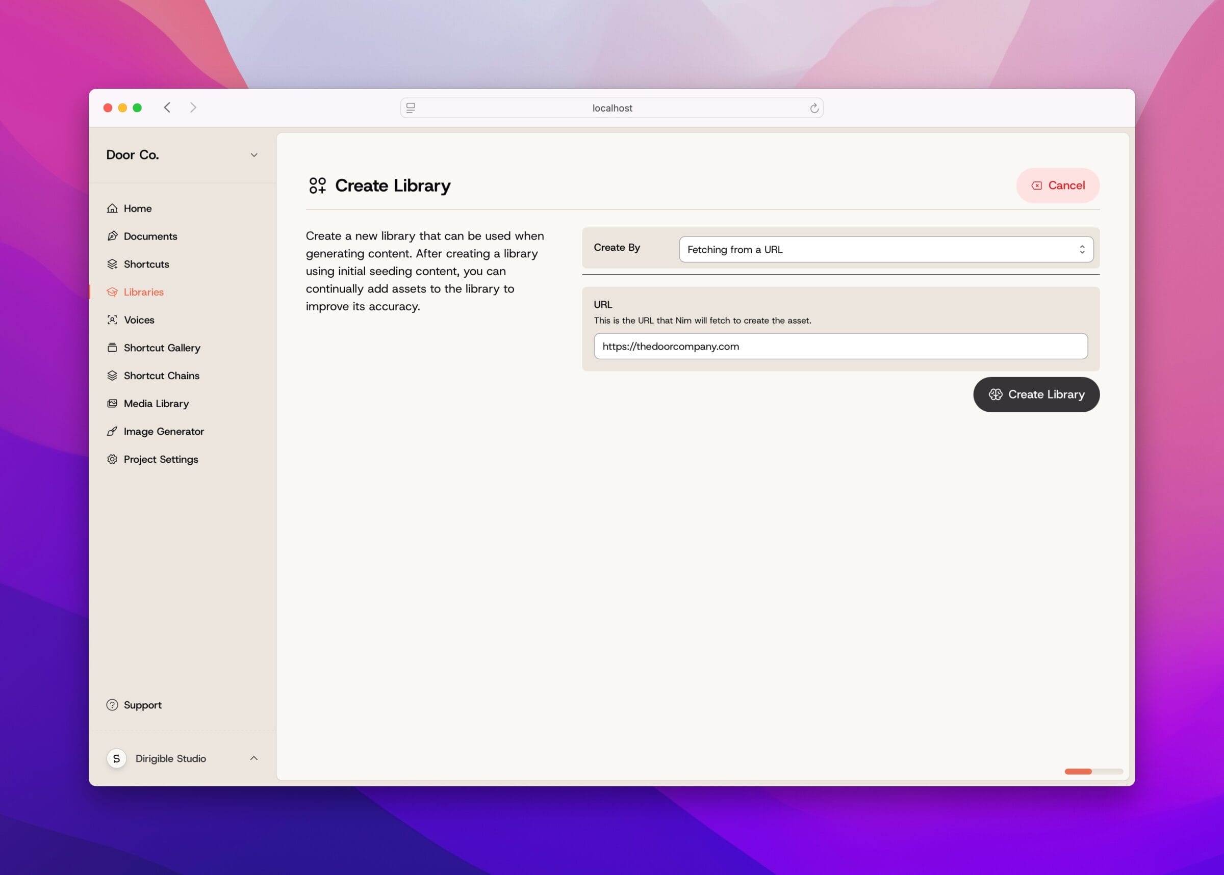Click Create Library to confirm creation
Viewport: 1224px width, 875px height.
(x=1036, y=394)
